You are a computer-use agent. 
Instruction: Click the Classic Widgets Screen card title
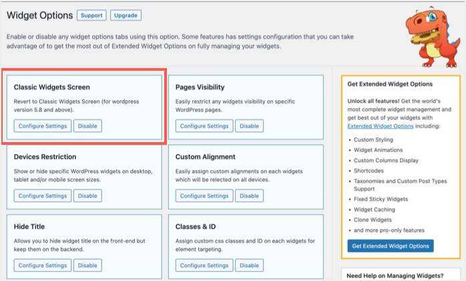[x=51, y=87]
